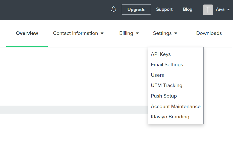
Task: Open Email Settings menu item
Action: (x=167, y=64)
